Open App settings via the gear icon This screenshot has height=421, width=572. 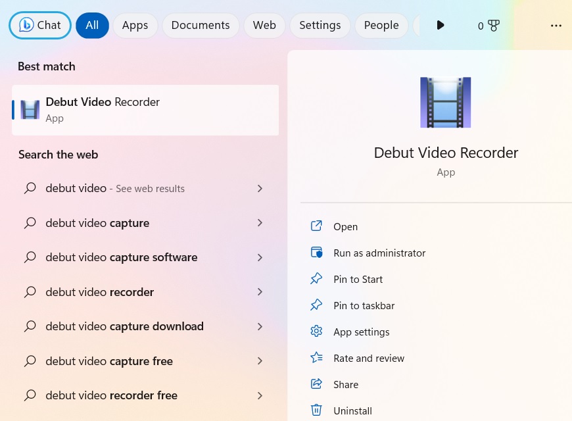[316, 332]
